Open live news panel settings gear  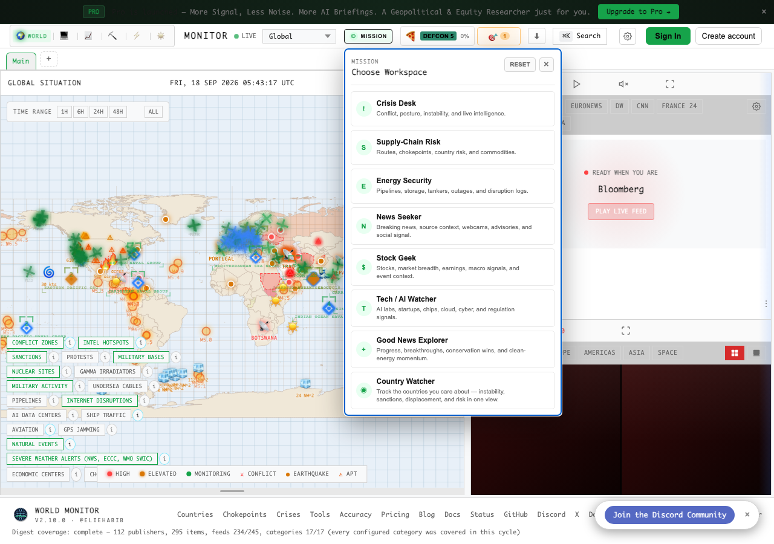(x=756, y=106)
